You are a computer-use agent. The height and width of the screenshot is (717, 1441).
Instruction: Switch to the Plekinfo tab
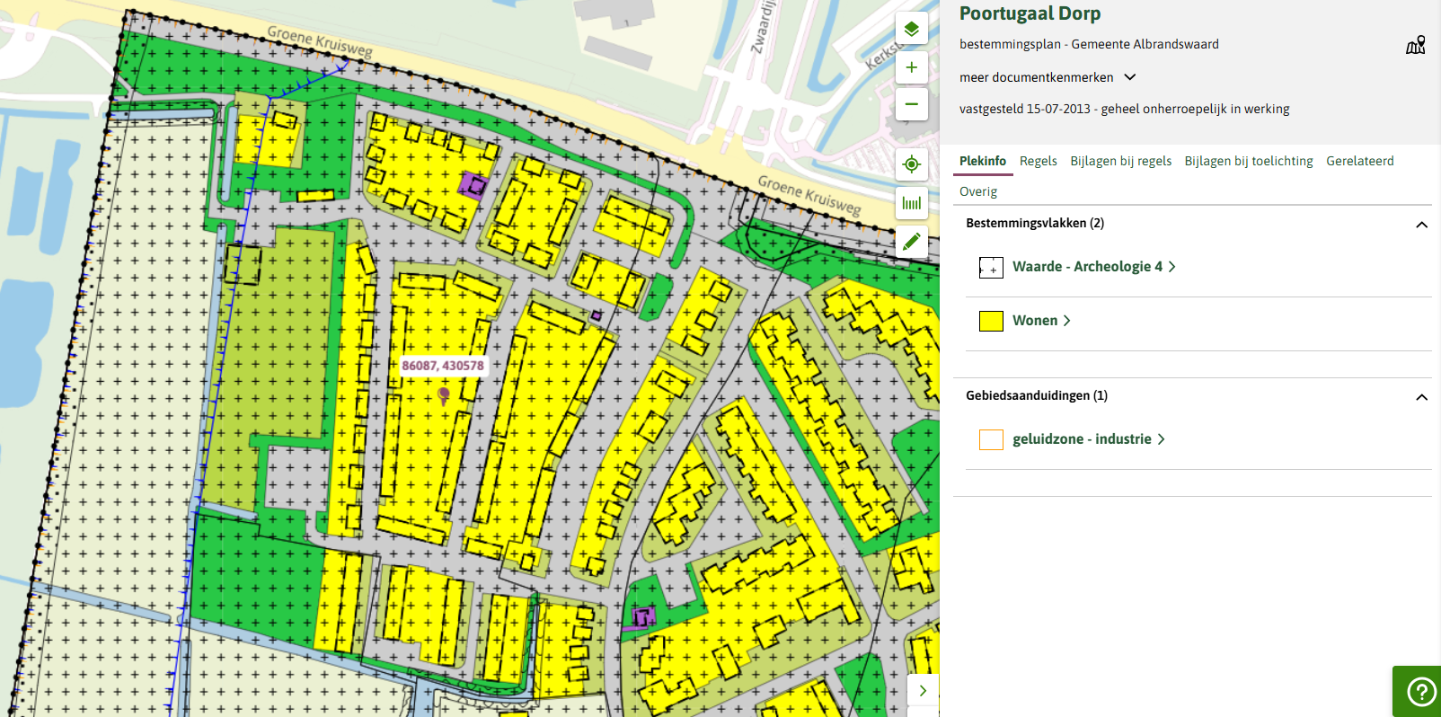(x=983, y=161)
